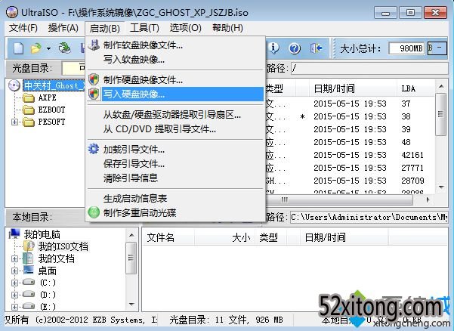454x331 pixels.
Task: Click the blue info toolbar icon
Action: (x=273, y=48)
